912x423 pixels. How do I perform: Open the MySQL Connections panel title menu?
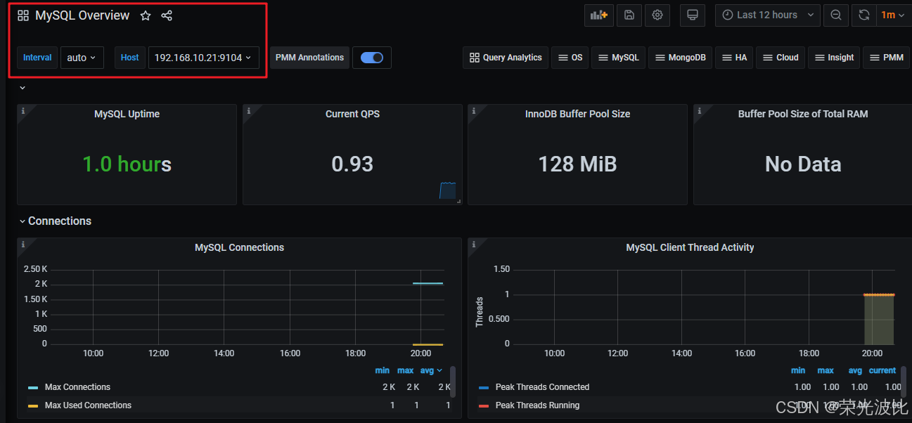[240, 247]
